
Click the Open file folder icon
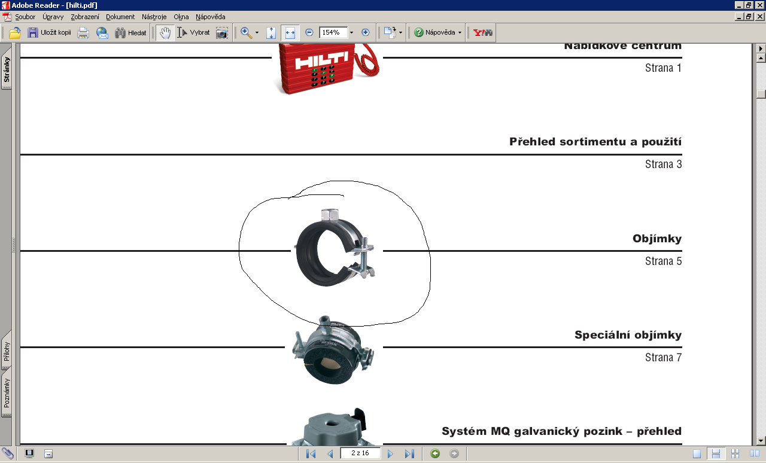15,33
